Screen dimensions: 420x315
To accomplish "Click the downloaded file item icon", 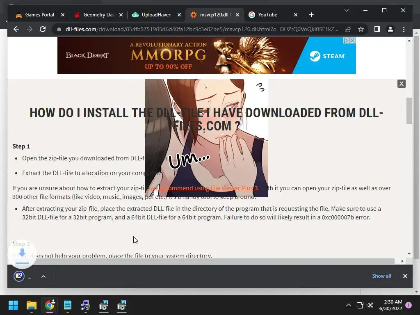I will tap(19, 276).
